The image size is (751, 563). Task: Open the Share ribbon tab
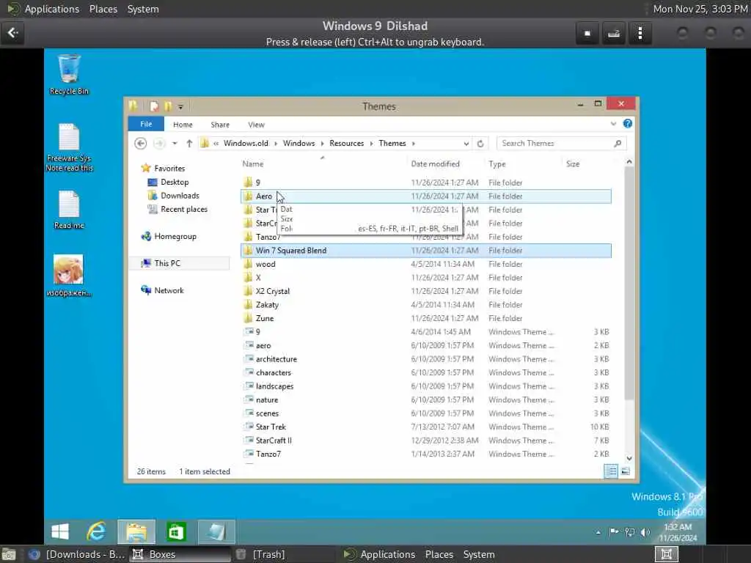click(220, 125)
